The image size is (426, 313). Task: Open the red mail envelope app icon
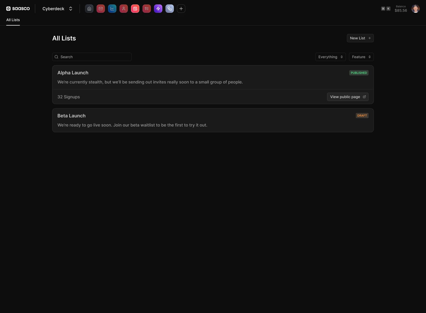click(101, 9)
